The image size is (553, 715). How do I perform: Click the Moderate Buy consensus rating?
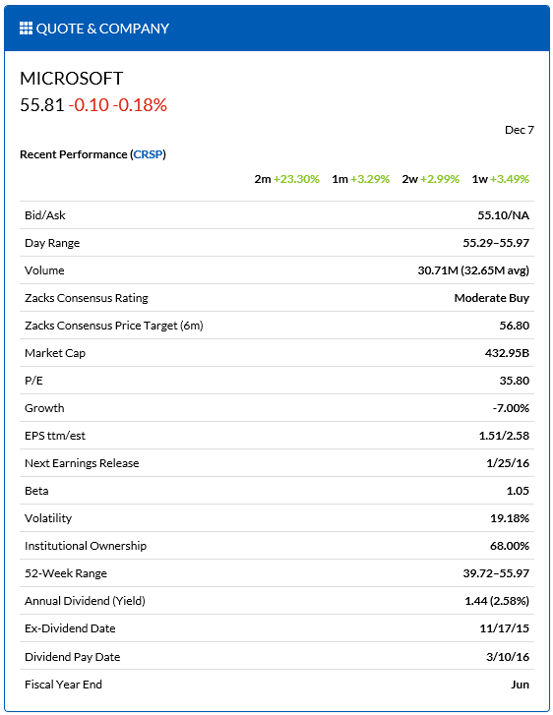pyautogui.click(x=492, y=298)
